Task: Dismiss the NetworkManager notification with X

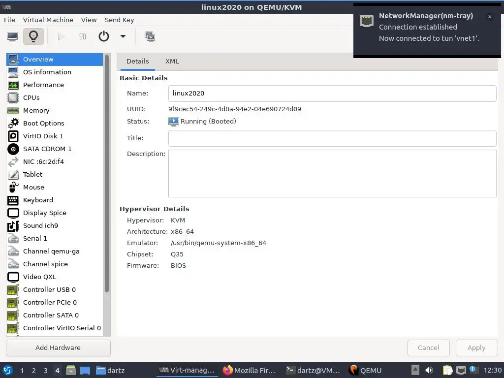Action: (x=490, y=17)
